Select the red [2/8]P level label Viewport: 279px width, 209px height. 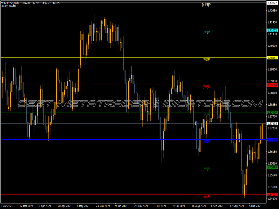206,196
